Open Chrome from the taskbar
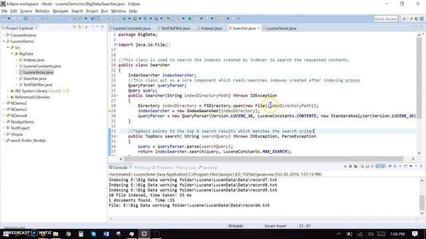The height and width of the screenshot is (239, 426). (x=68, y=234)
